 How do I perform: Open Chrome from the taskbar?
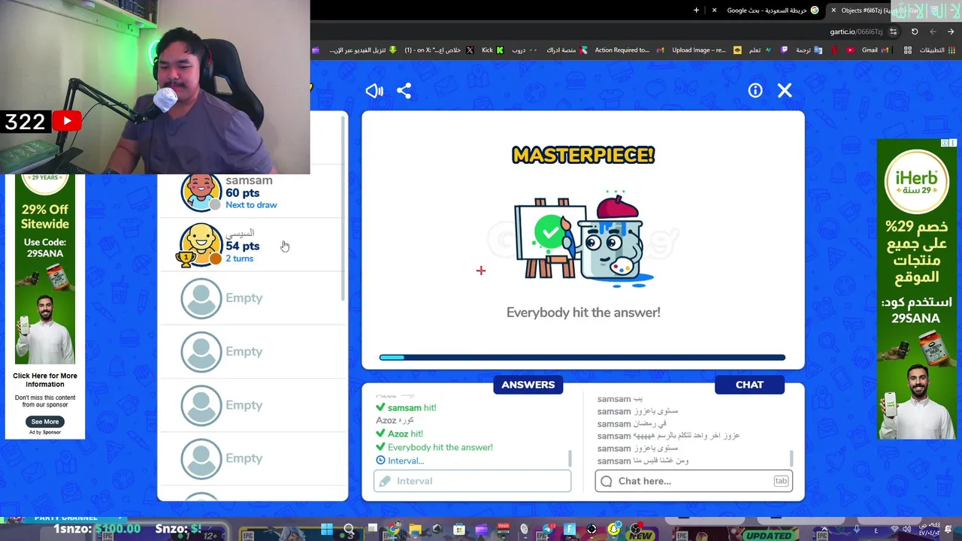coord(394,530)
